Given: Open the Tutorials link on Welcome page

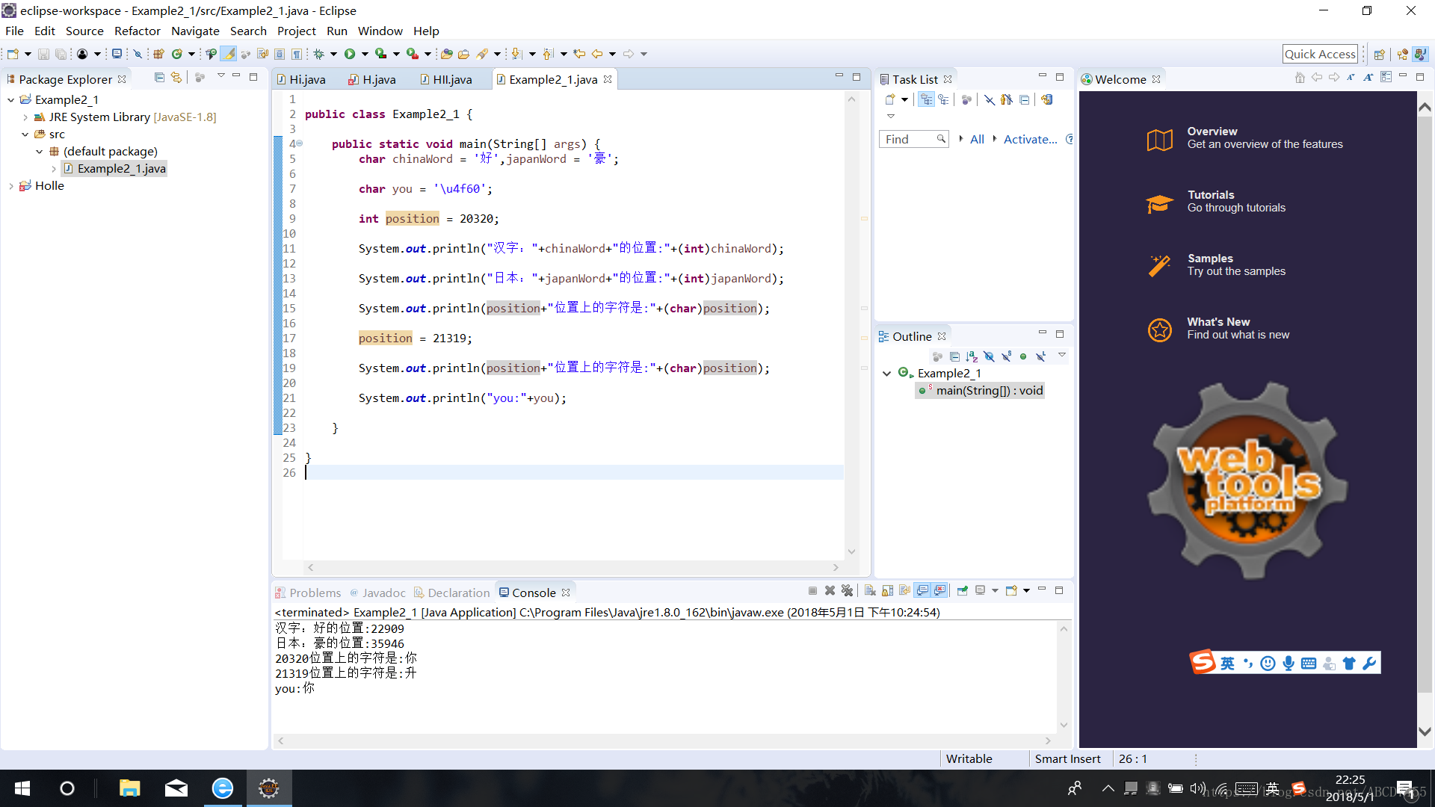Looking at the screenshot, I should point(1211,195).
